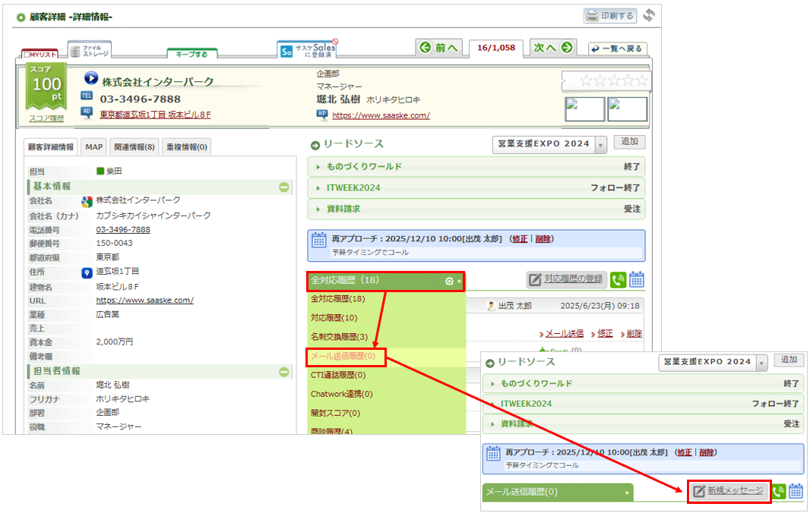
Task: Select 全対応履歴(18) in the dropdown list
Action: [x=338, y=299]
